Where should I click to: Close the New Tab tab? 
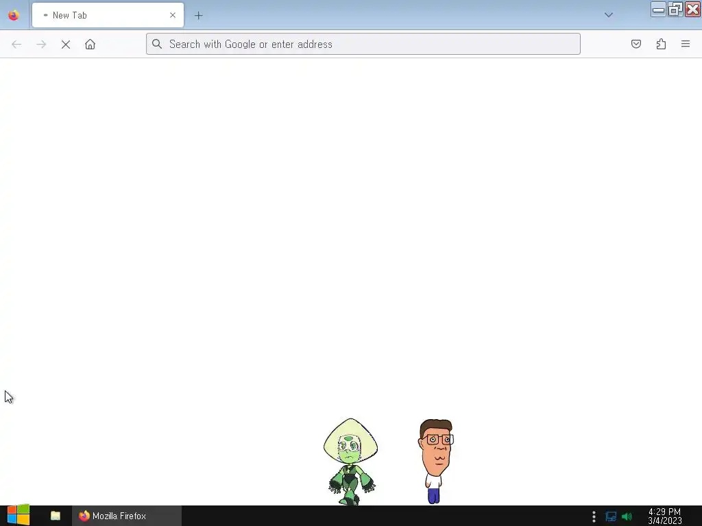(173, 15)
